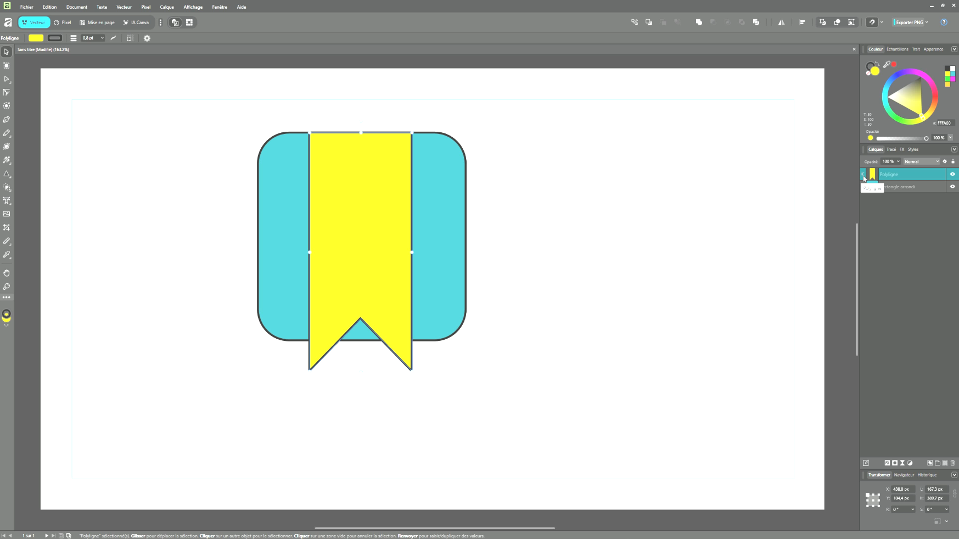Pick the Zoom magnifier tool
The image size is (959, 539).
[x=7, y=287]
